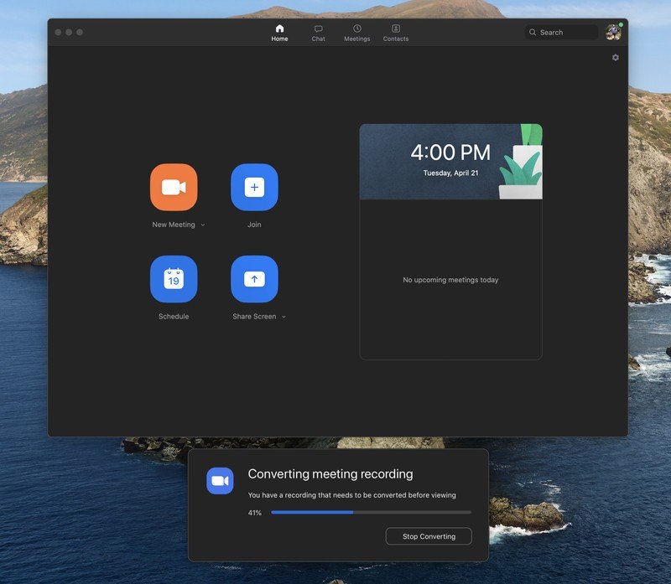The height and width of the screenshot is (584, 671).
Task: Close the Zoom window with the first window control
Action: (58, 32)
